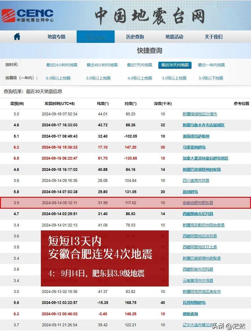Open the 关于我们 menu

coord(214,37)
